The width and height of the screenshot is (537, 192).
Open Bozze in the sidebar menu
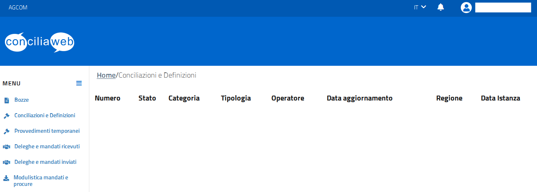(x=21, y=100)
